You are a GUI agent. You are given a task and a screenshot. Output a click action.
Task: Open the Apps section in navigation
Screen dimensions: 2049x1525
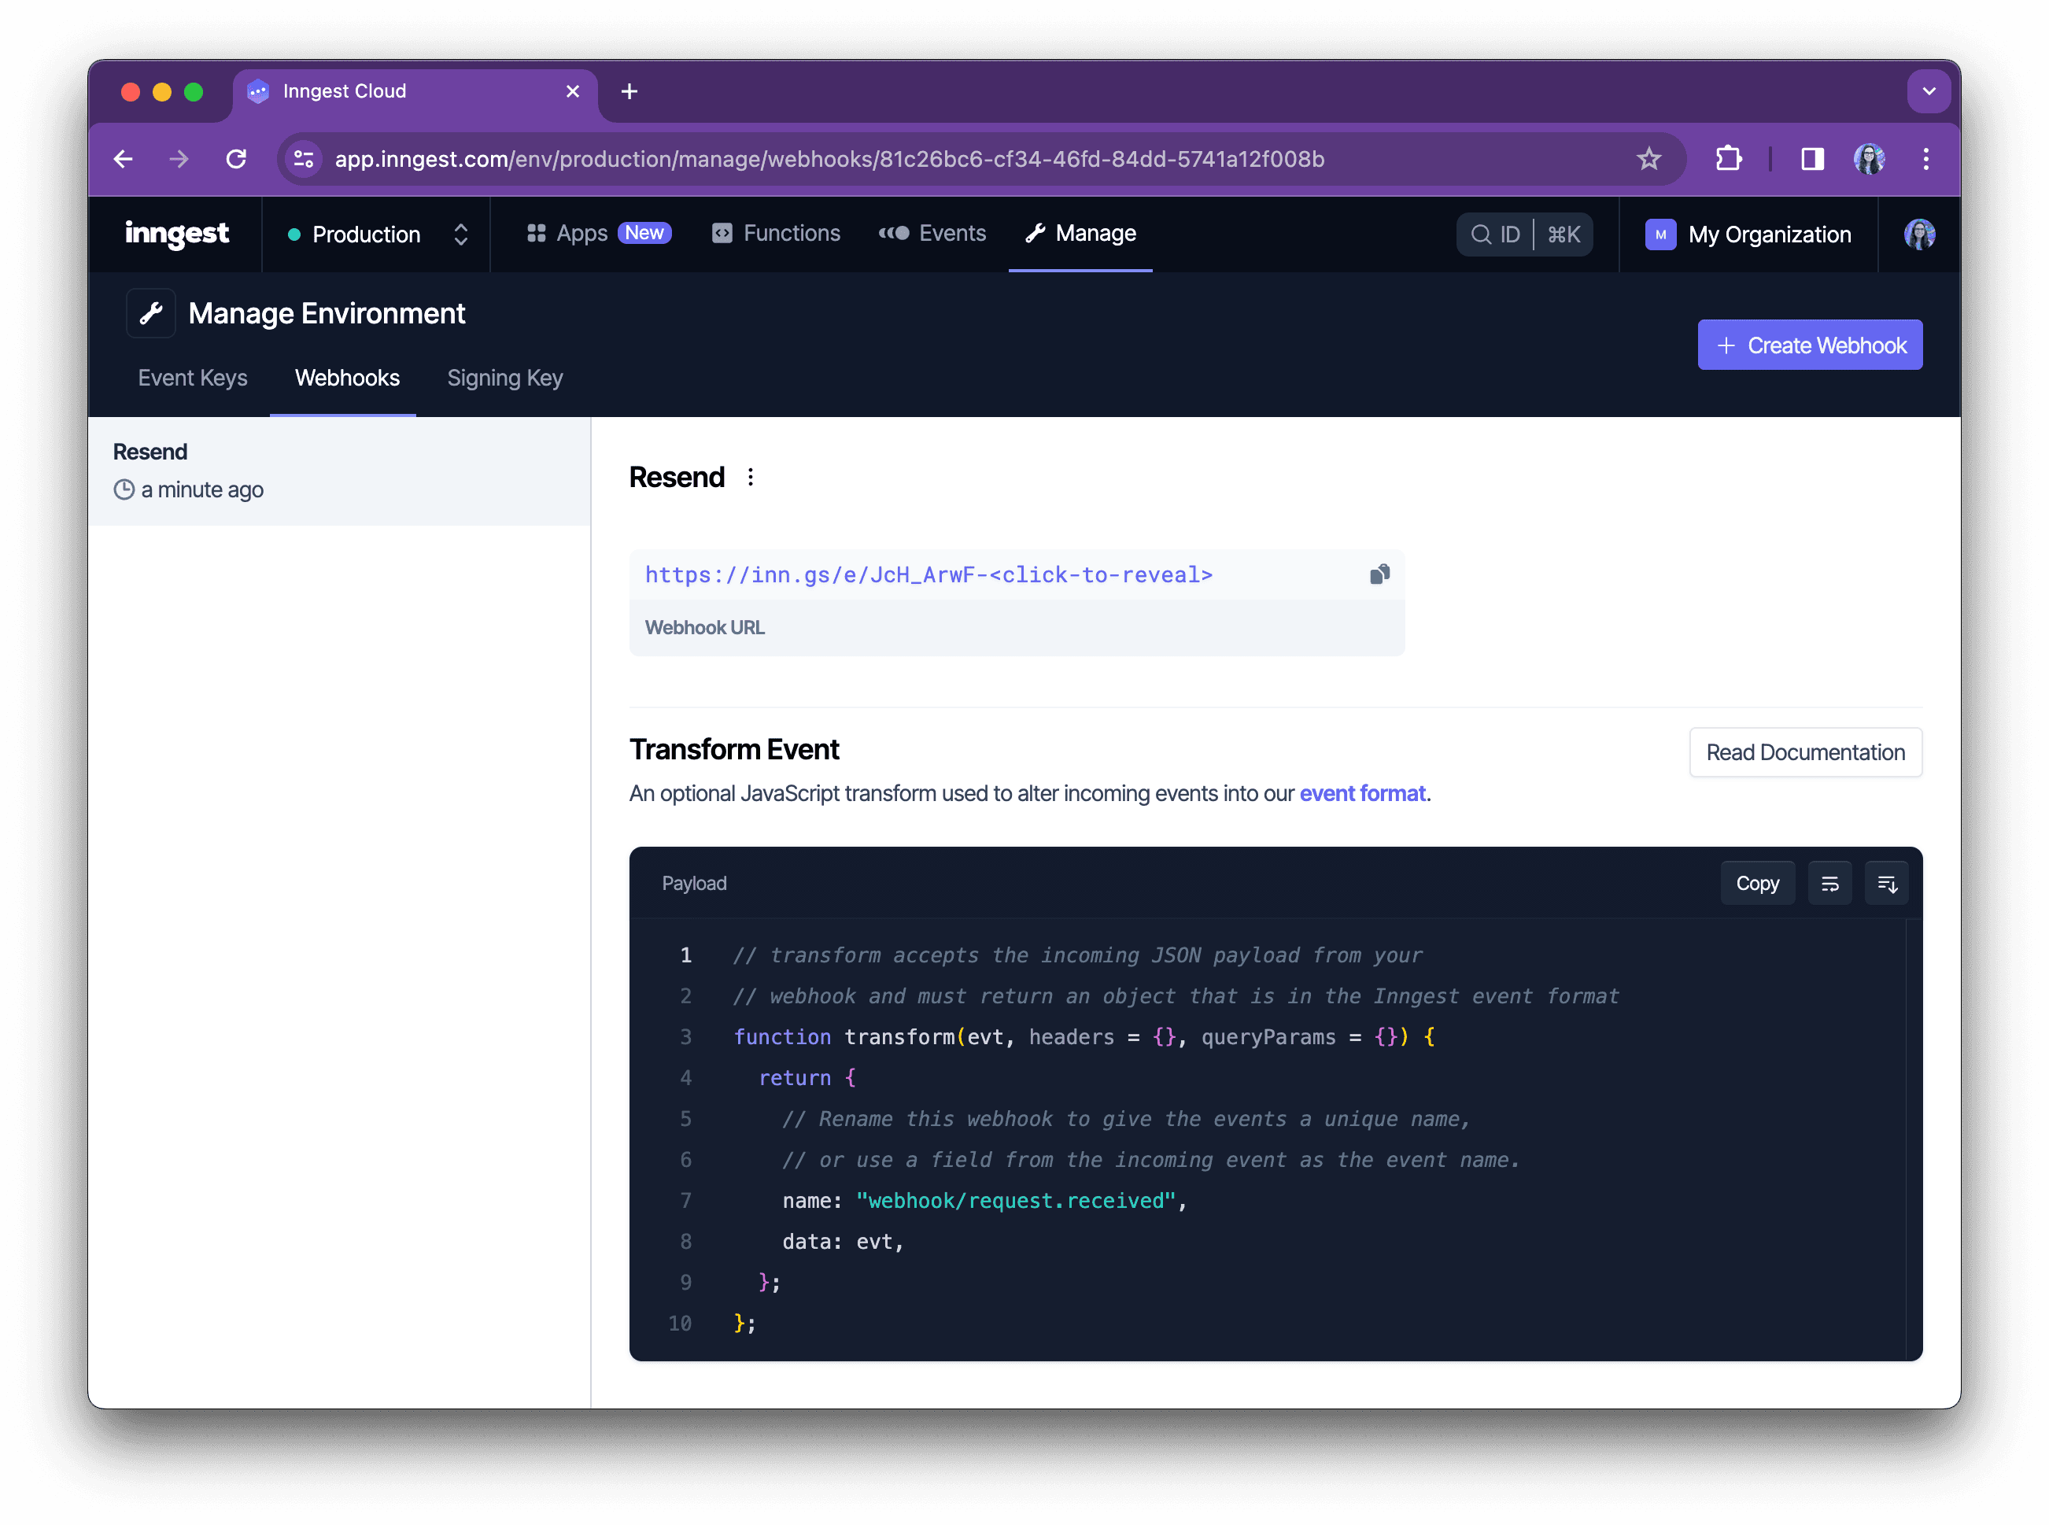pos(581,234)
